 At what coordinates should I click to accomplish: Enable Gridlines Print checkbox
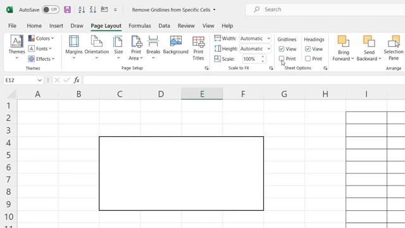point(282,59)
